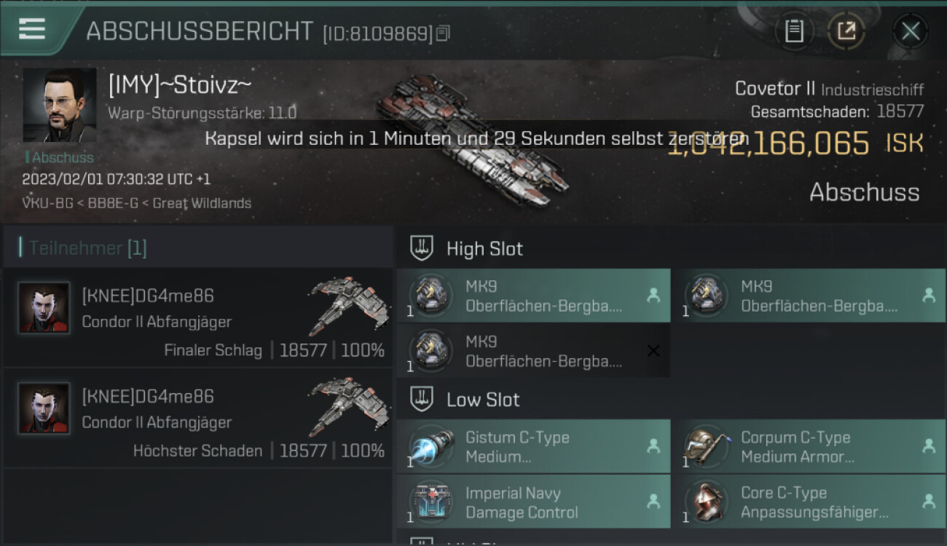Toggle the destroyed X marker on third MK9

(x=653, y=351)
